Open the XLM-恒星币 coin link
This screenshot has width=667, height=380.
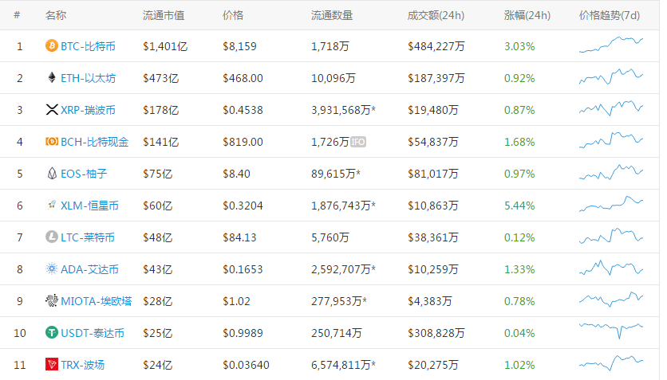click(89, 206)
